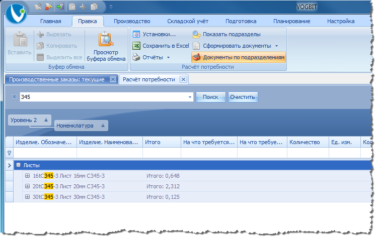Open the Сформировать документы dropdown arrow
This screenshot has height=238, width=377.
coord(276,46)
